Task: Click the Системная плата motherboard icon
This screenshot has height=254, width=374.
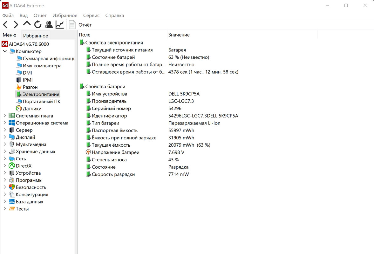Action: [x=12, y=116]
